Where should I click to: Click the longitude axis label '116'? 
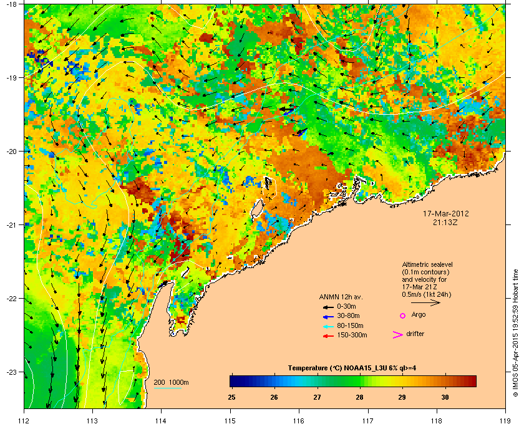coord(299,421)
